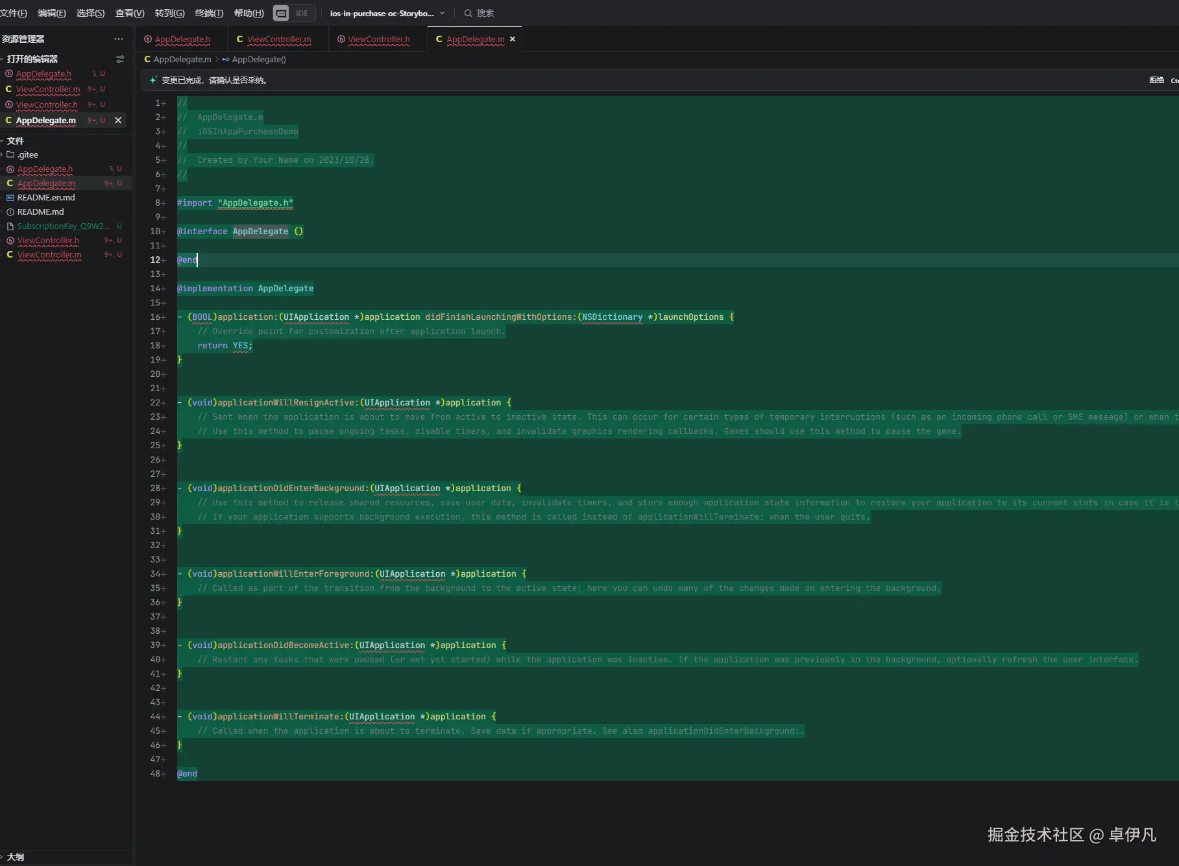Open the 帮助(H) menu
The height and width of the screenshot is (866, 1179).
(249, 13)
